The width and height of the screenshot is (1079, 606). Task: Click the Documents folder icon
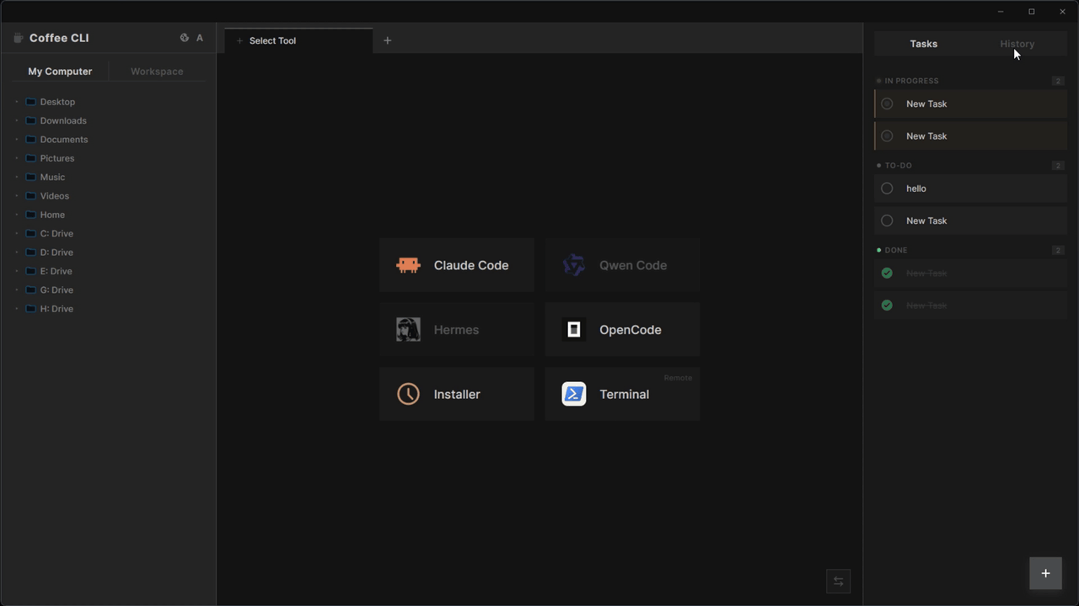(x=31, y=140)
